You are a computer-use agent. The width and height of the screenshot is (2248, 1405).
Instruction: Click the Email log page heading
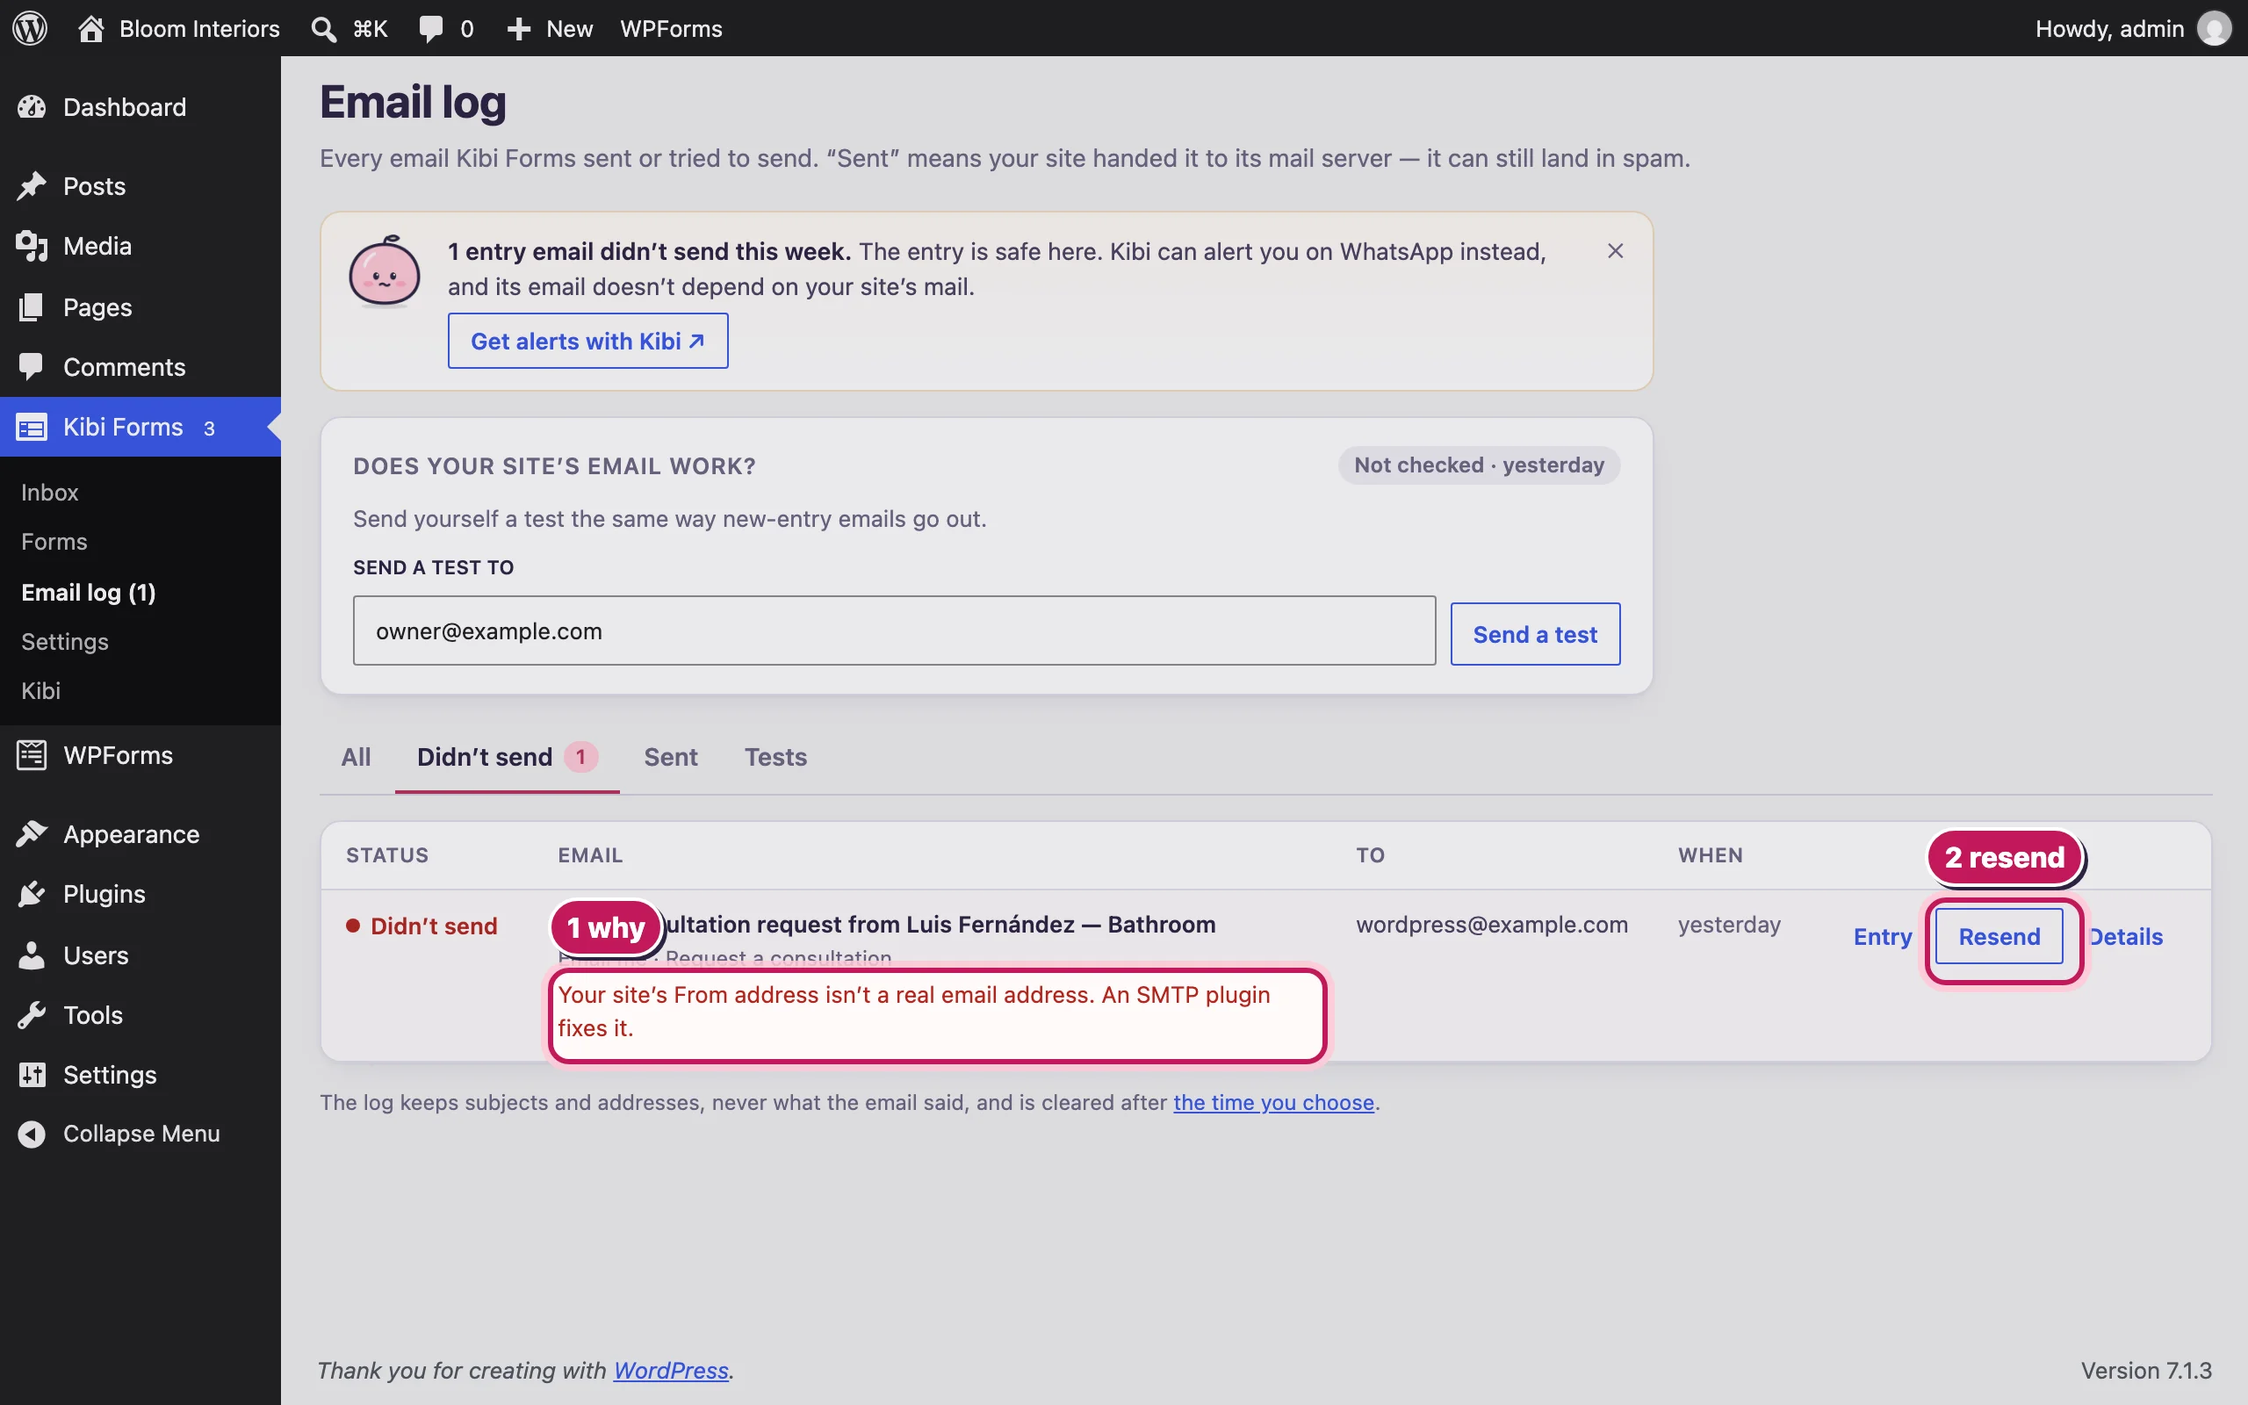(414, 102)
